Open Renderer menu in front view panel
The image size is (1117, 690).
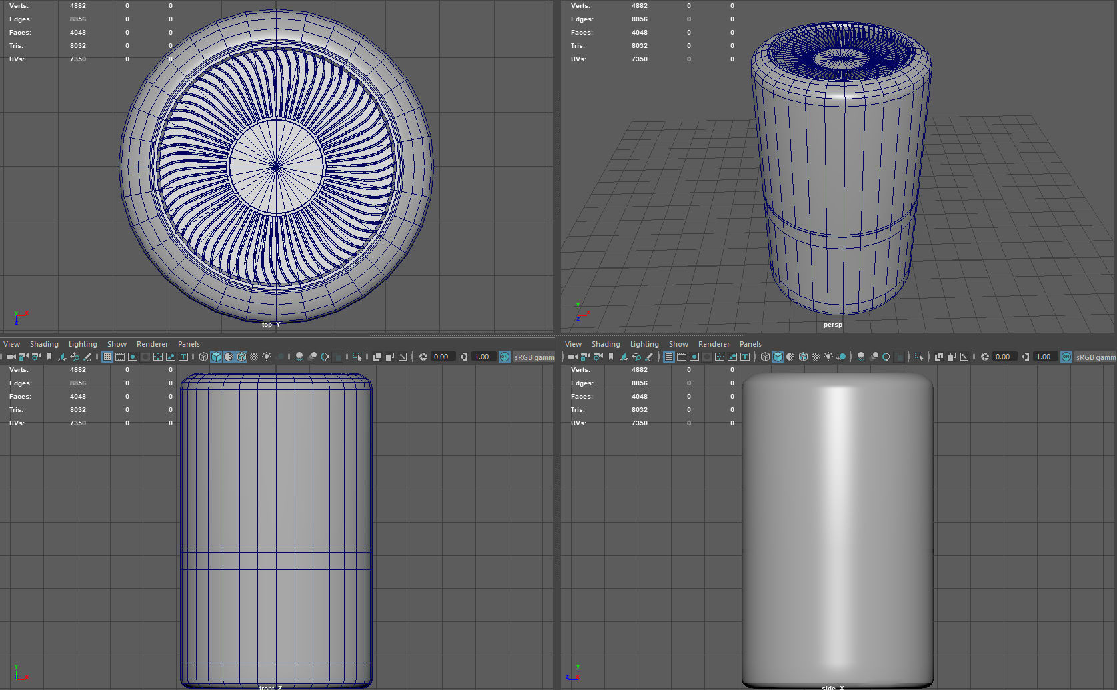(x=152, y=344)
